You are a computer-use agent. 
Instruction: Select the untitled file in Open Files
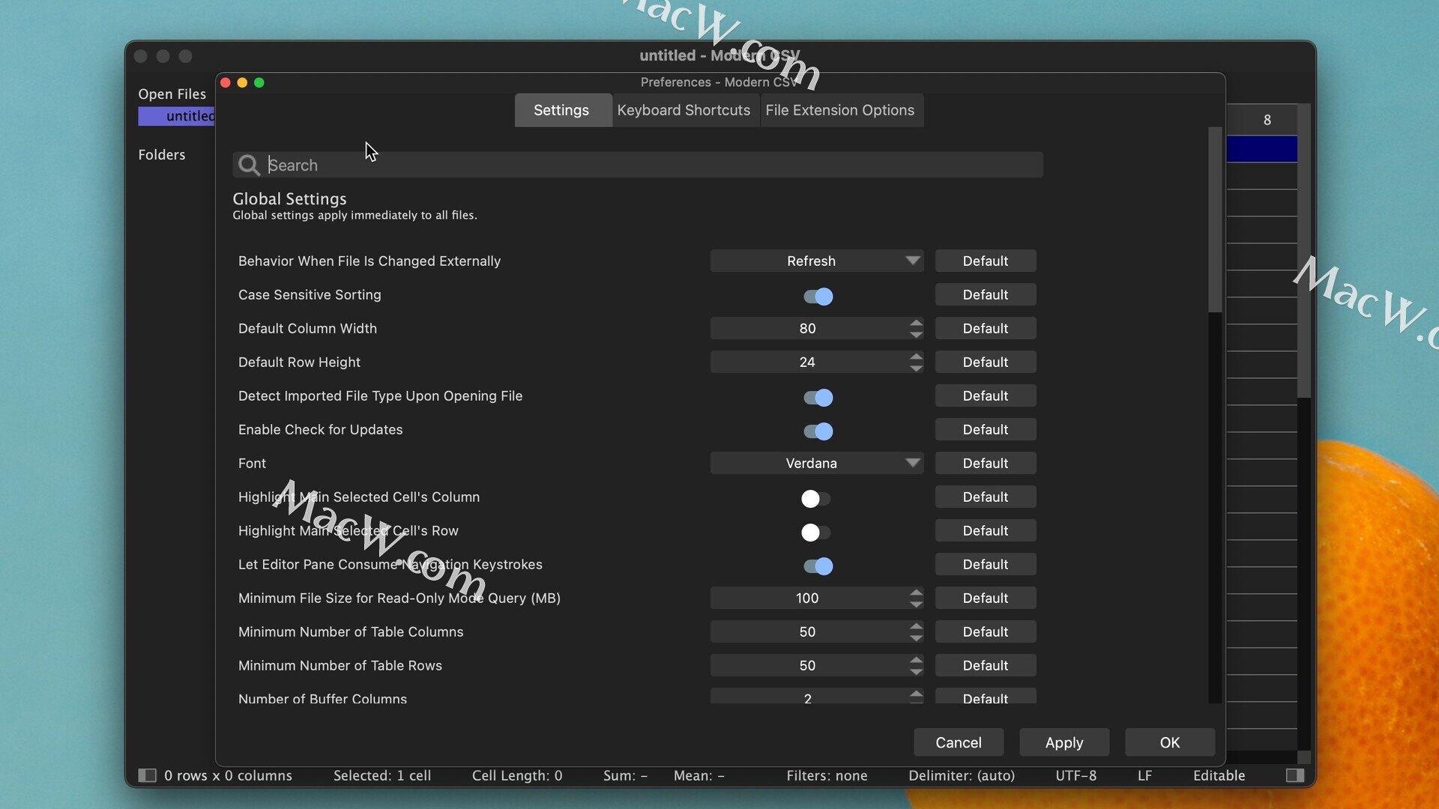(177, 116)
